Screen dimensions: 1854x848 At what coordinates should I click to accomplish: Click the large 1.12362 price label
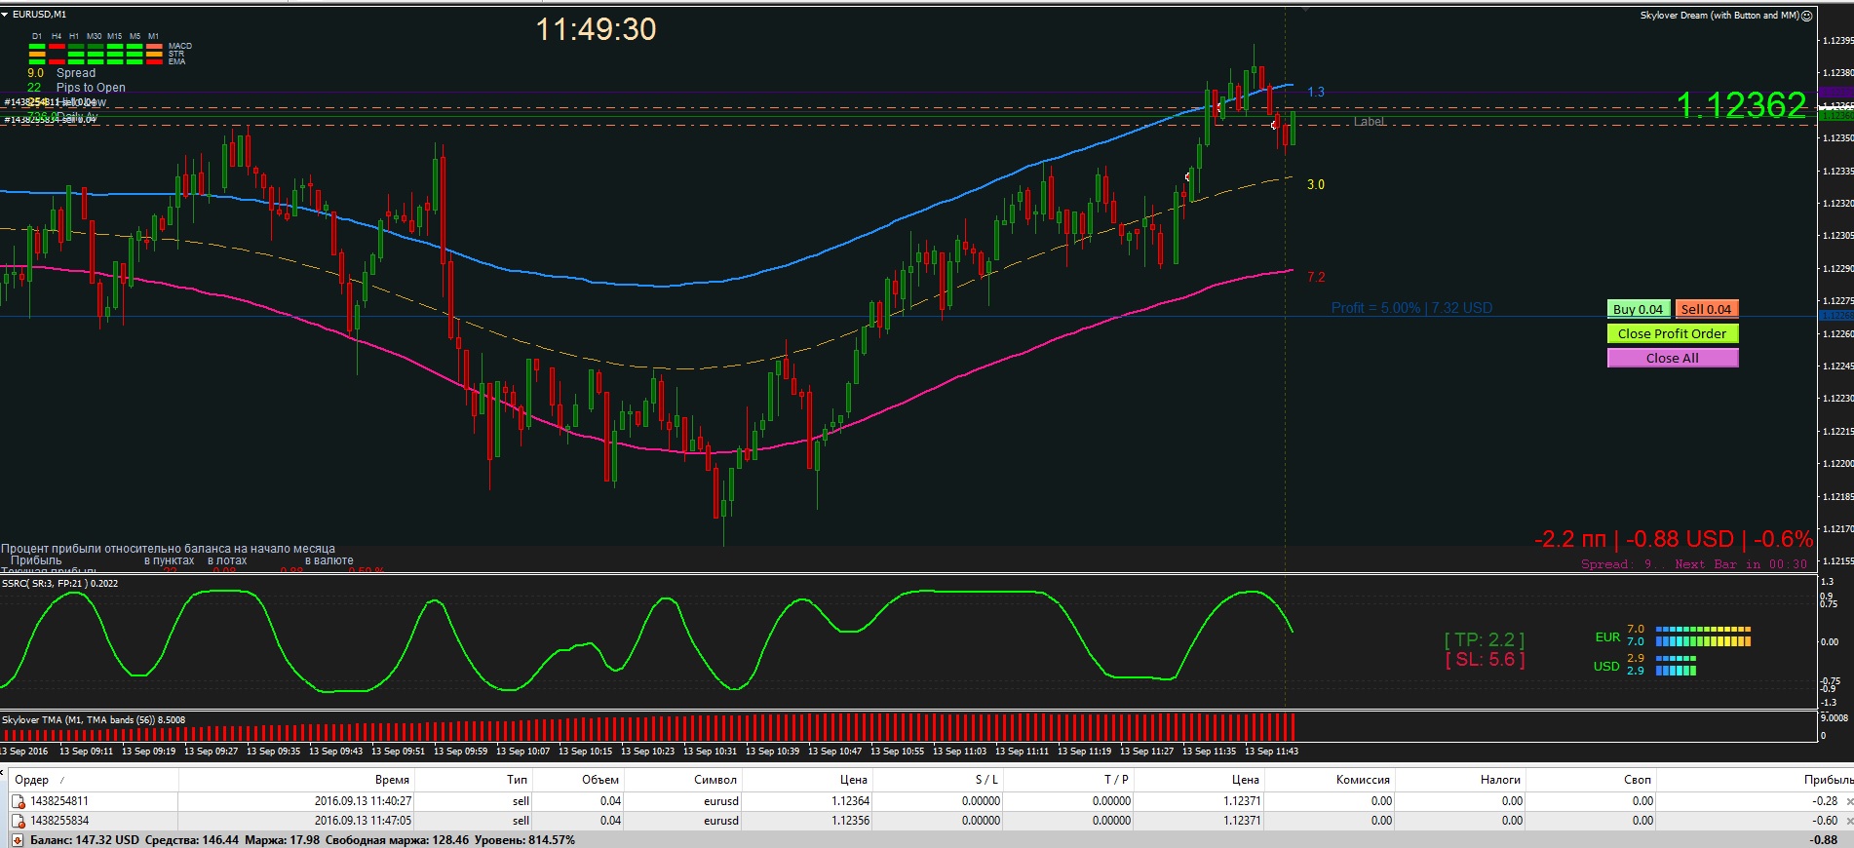tap(1741, 105)
